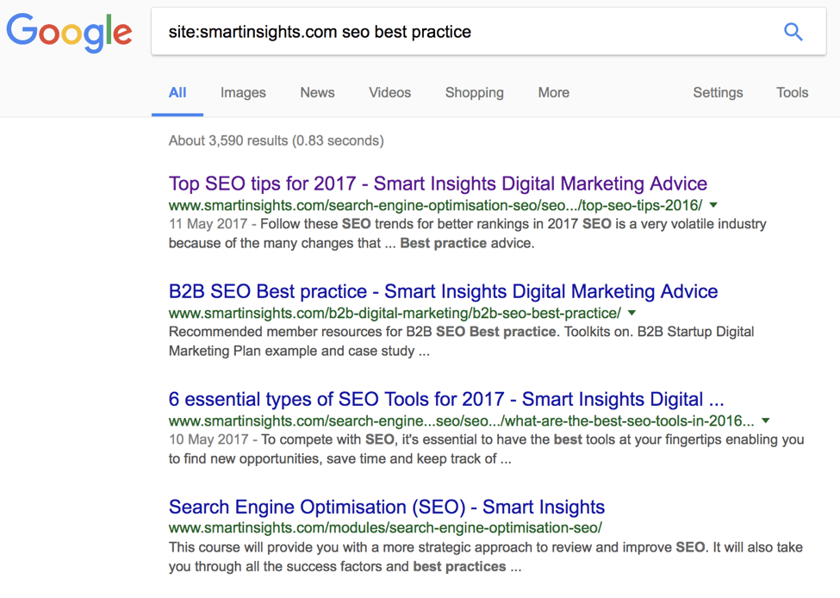
Task: Open the Settings menu
Action: pyautogui.click(x=718, y=92)
